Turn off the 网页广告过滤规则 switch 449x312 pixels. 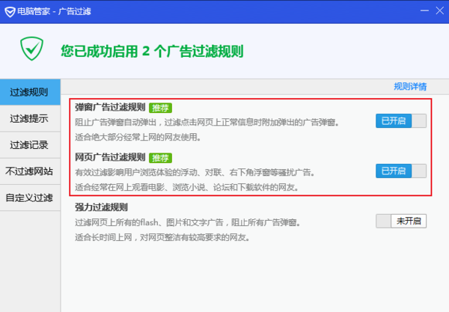[400, 171]
